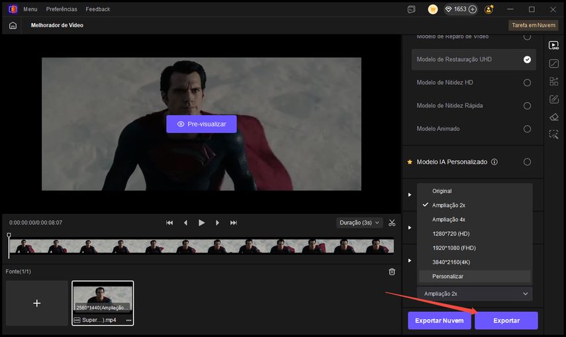Click the Play button in playback controls
This screenshot has width=566, height=337.
[202, 222]
